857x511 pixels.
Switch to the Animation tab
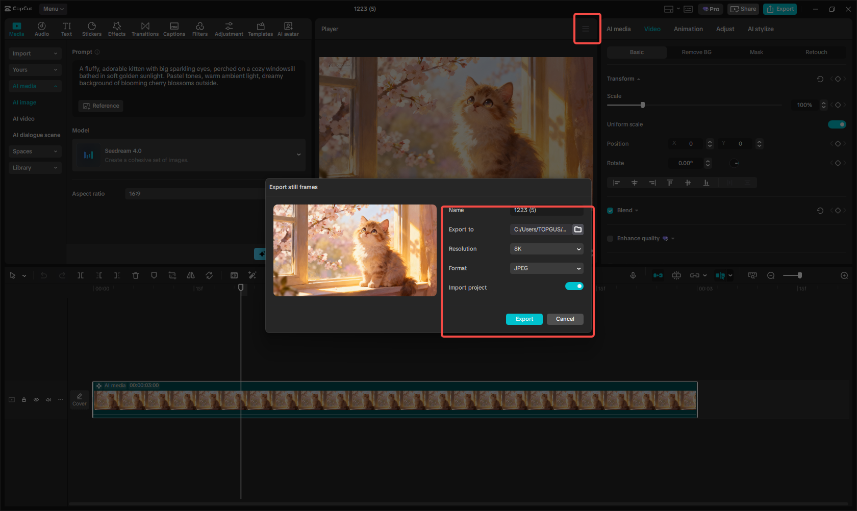click(688, 29)
